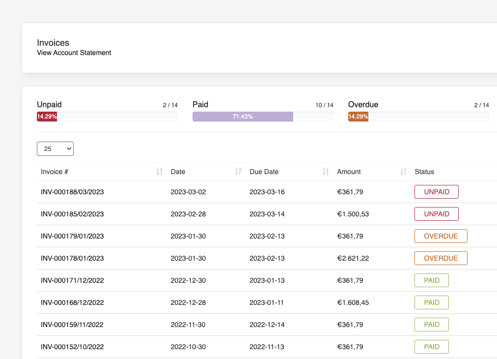Click PAID badge for INV-000168/12/2022
This screenshot has width=497, height=359.
(x=432, y=302)
